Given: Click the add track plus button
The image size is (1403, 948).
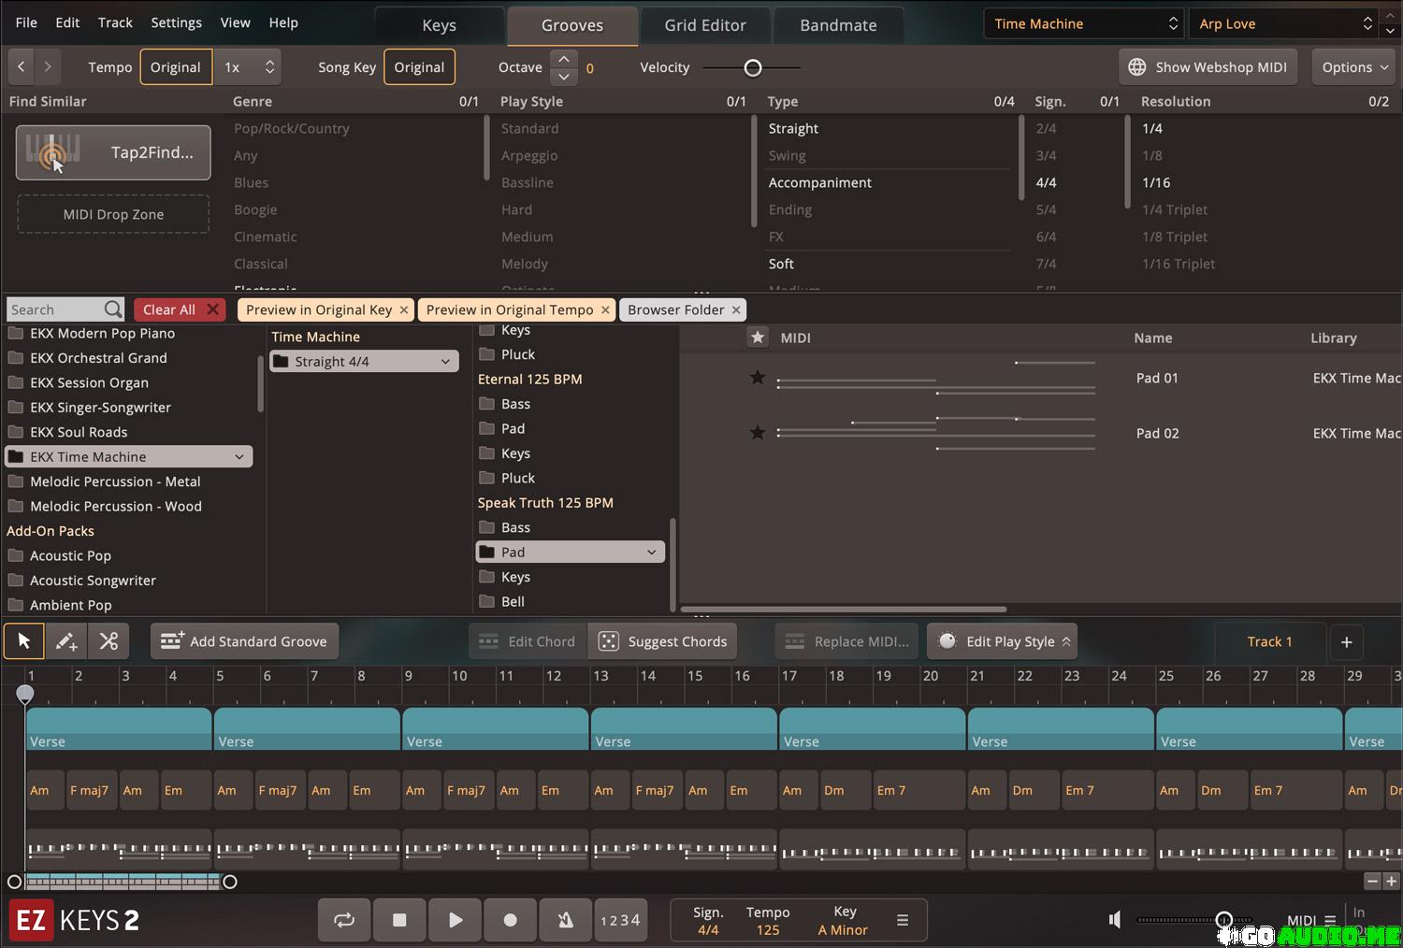Looking at the screenshot, I should pos(1346,641).
